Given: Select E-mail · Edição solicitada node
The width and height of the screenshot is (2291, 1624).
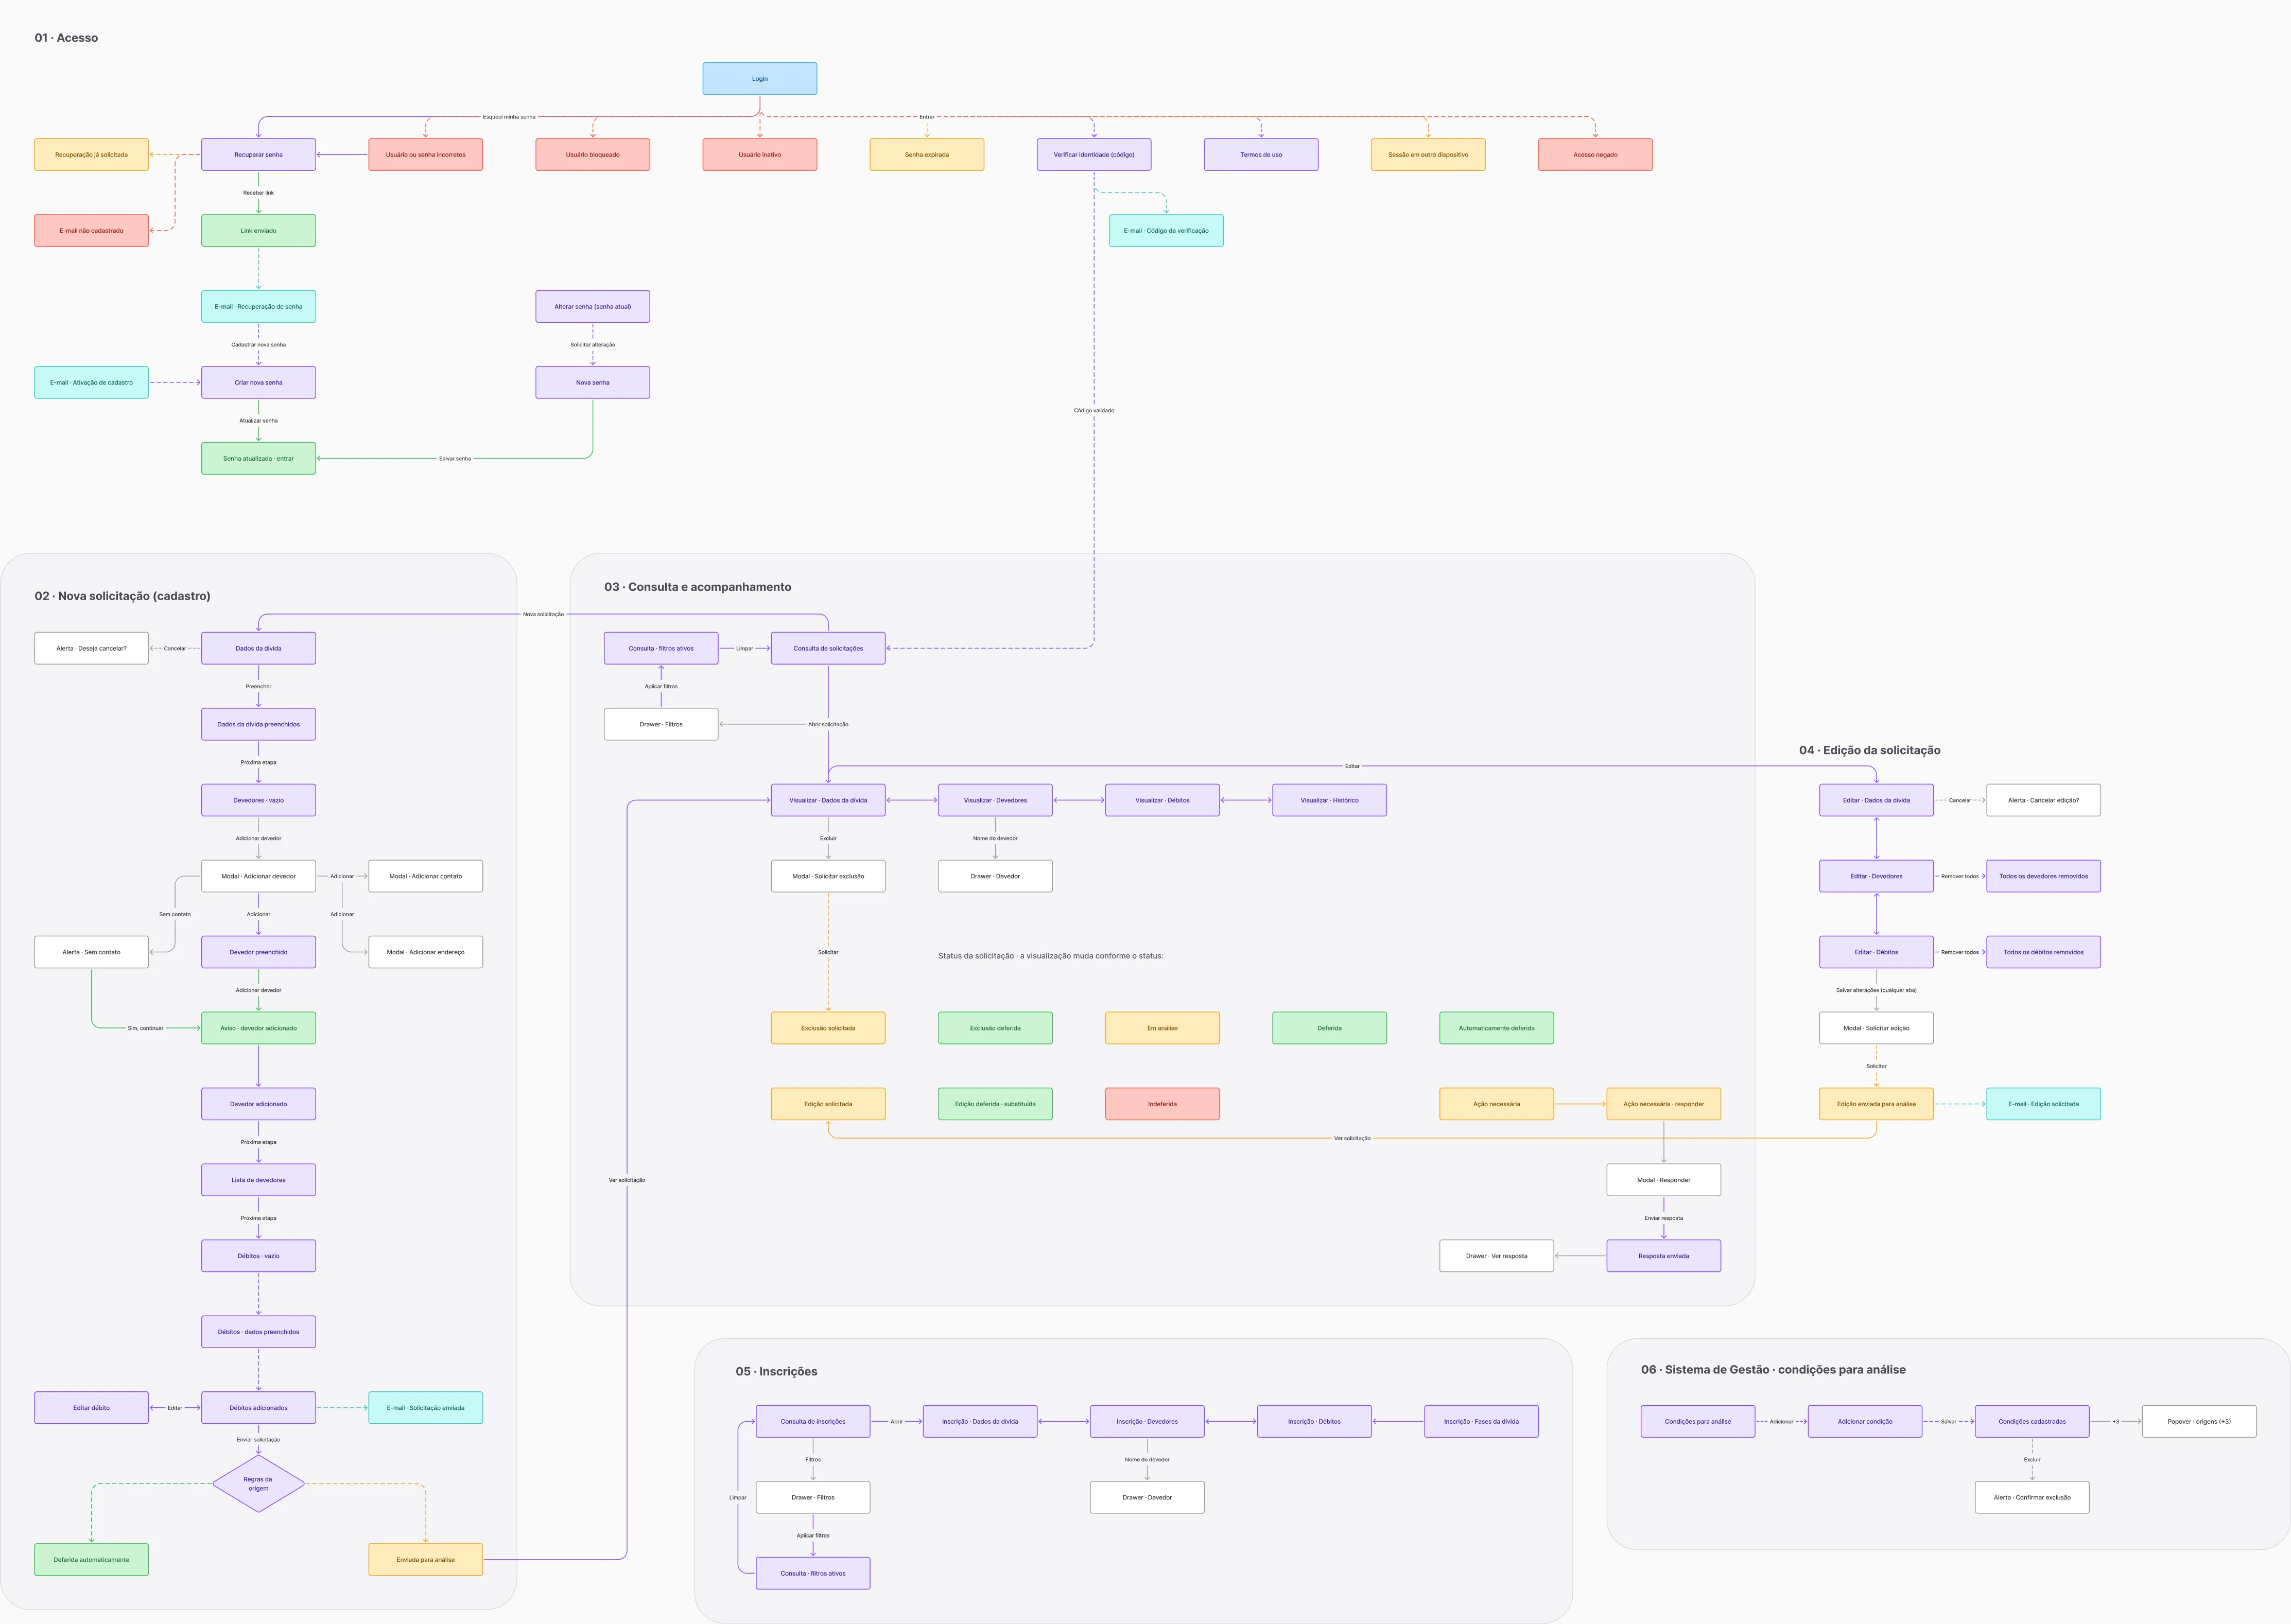Looking at the screenshot, I should [x=2043, y=1105].
